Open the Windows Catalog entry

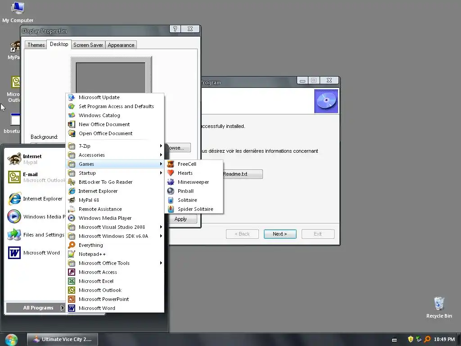[x=115, y=115]
